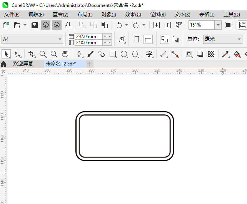Screen dimensions: 247x204
Task: Open the 查看(V) menu
Action: coord(60,15)
